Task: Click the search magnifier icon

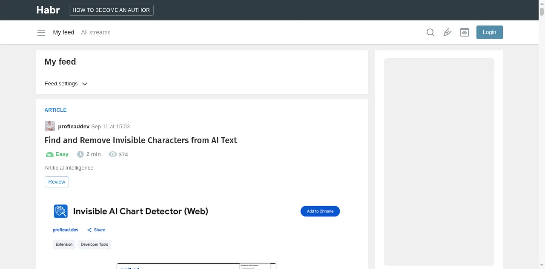Action: (430, 32)
